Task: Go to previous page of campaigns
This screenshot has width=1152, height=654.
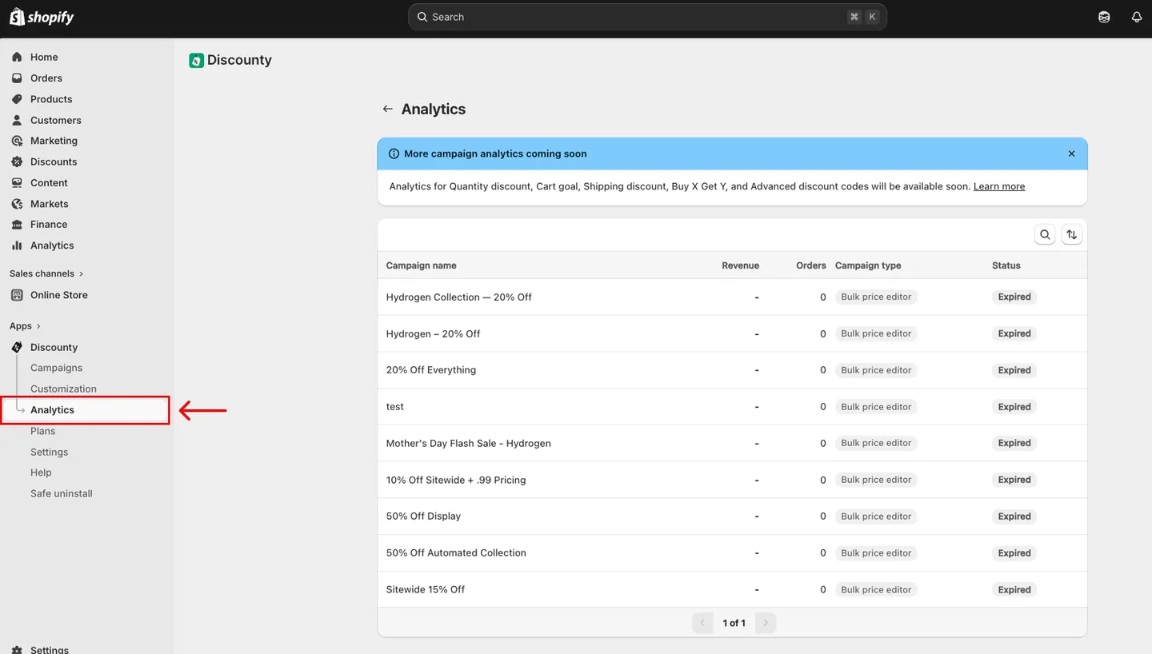Action: point(702,623)
